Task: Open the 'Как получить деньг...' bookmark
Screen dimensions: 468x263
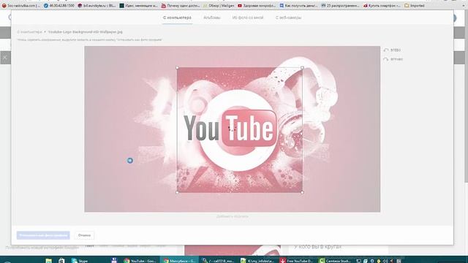Action: pos(298,5)
